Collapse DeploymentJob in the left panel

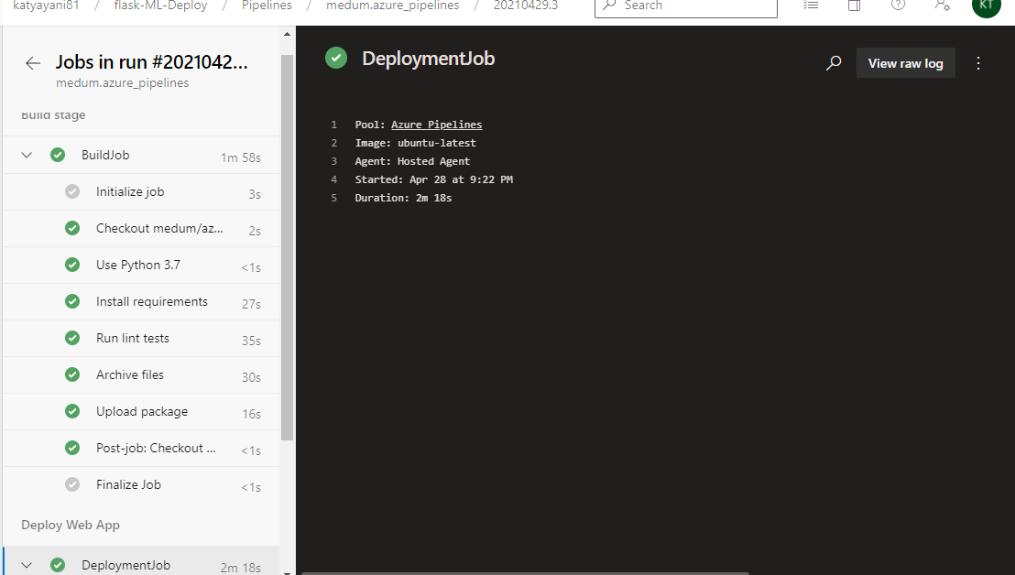coord(26,565)
